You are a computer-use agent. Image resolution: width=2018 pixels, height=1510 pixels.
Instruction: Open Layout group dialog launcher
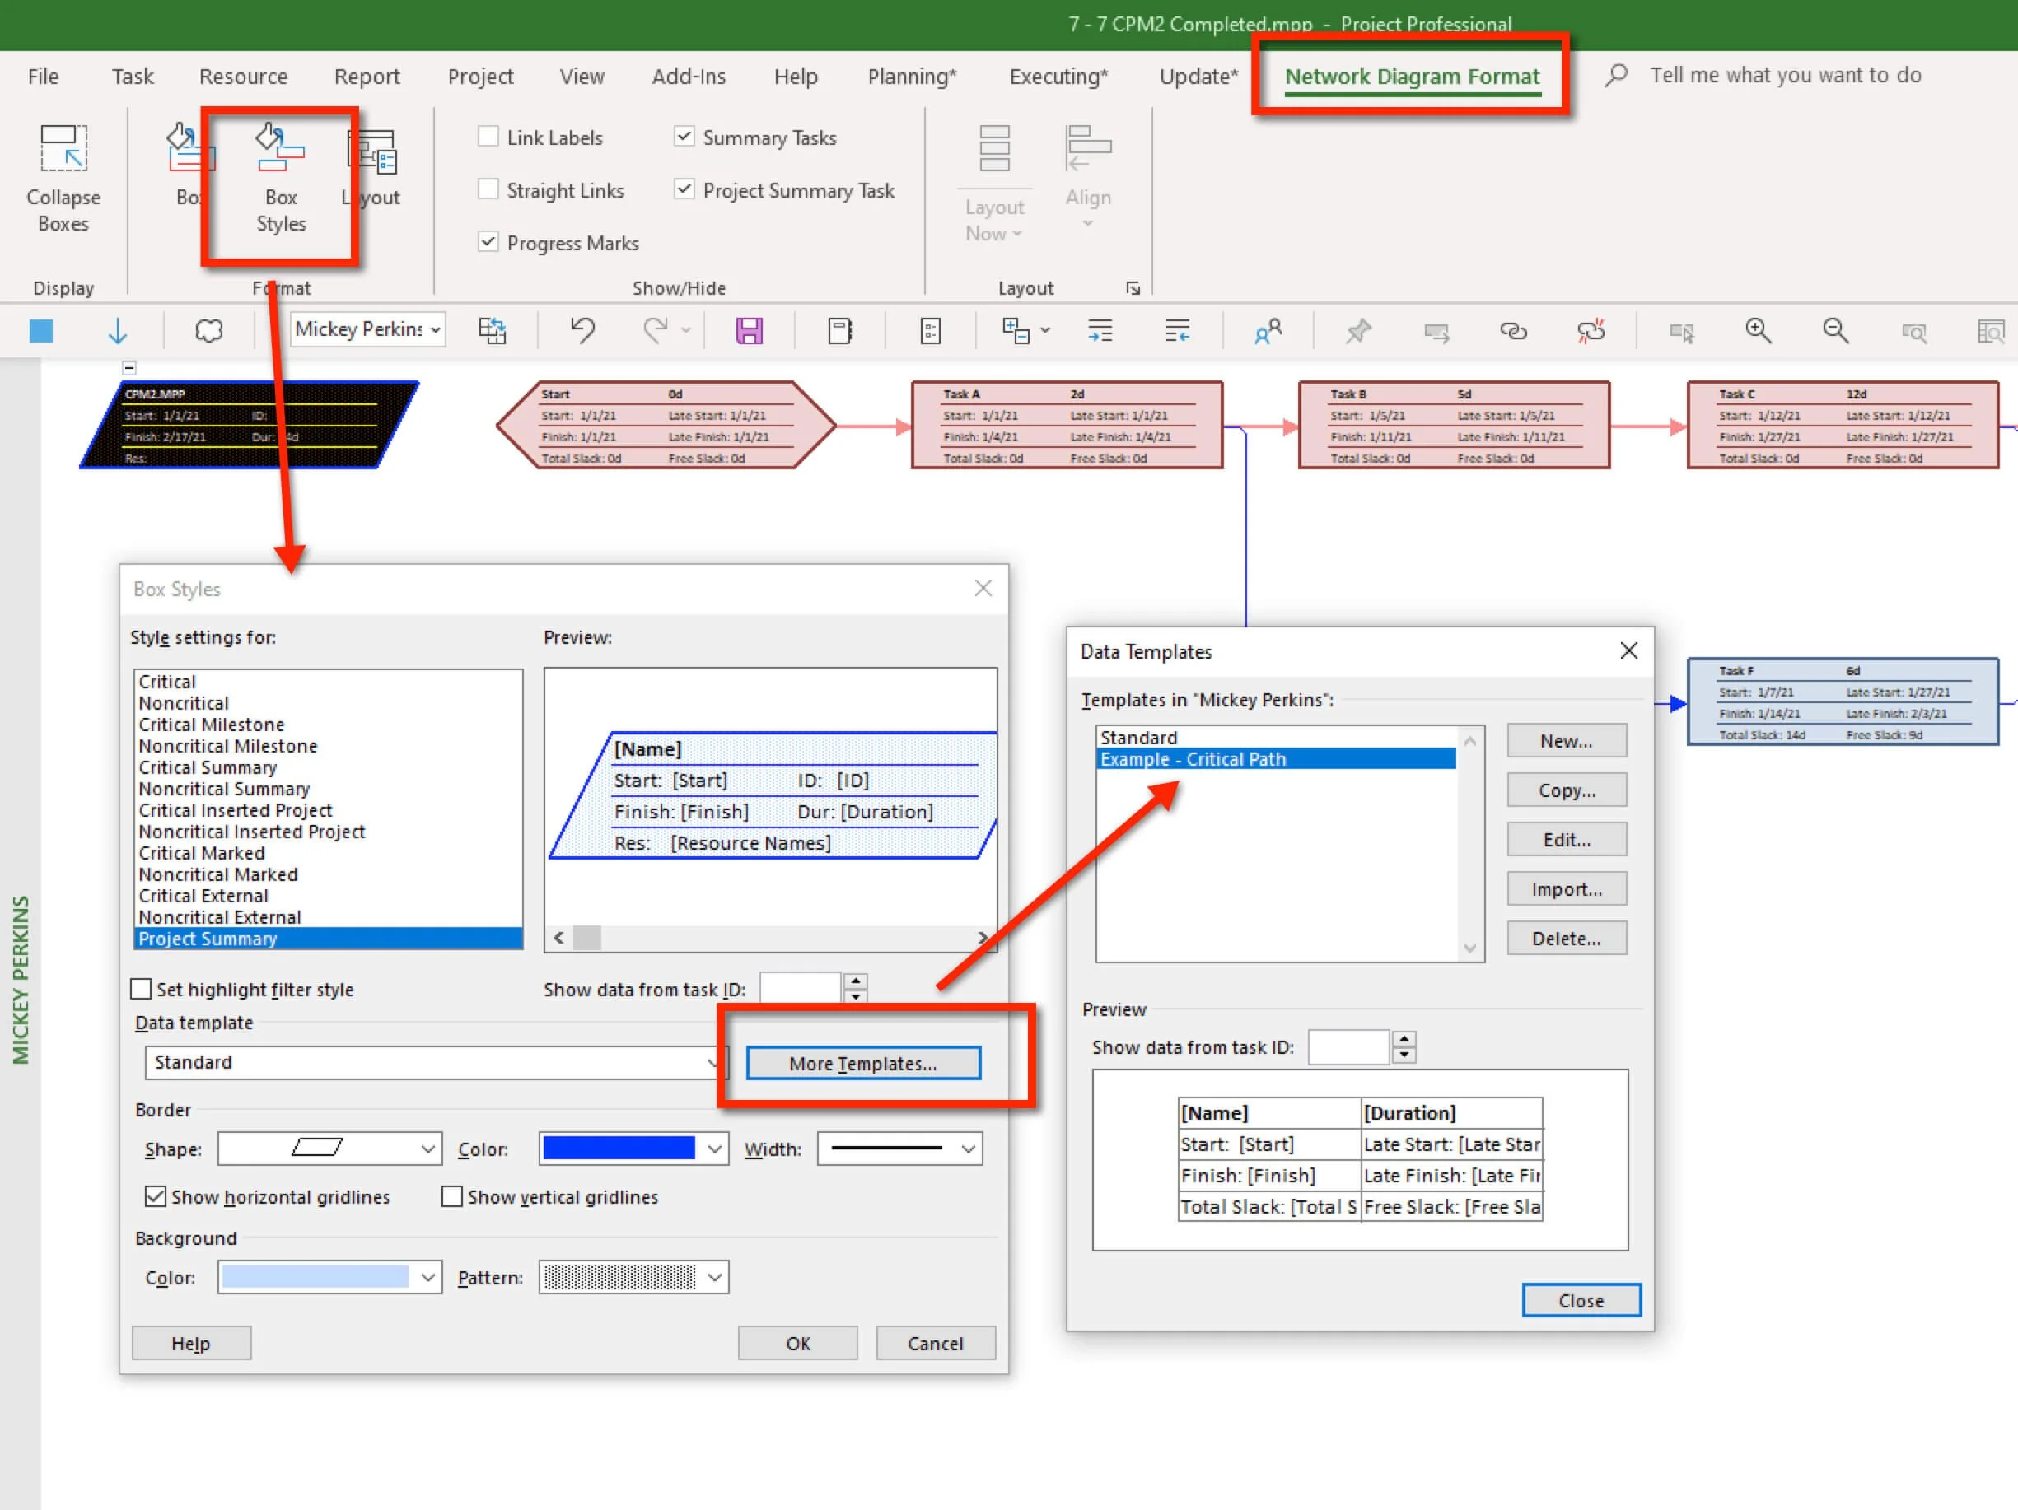[x=1133, y=288]
